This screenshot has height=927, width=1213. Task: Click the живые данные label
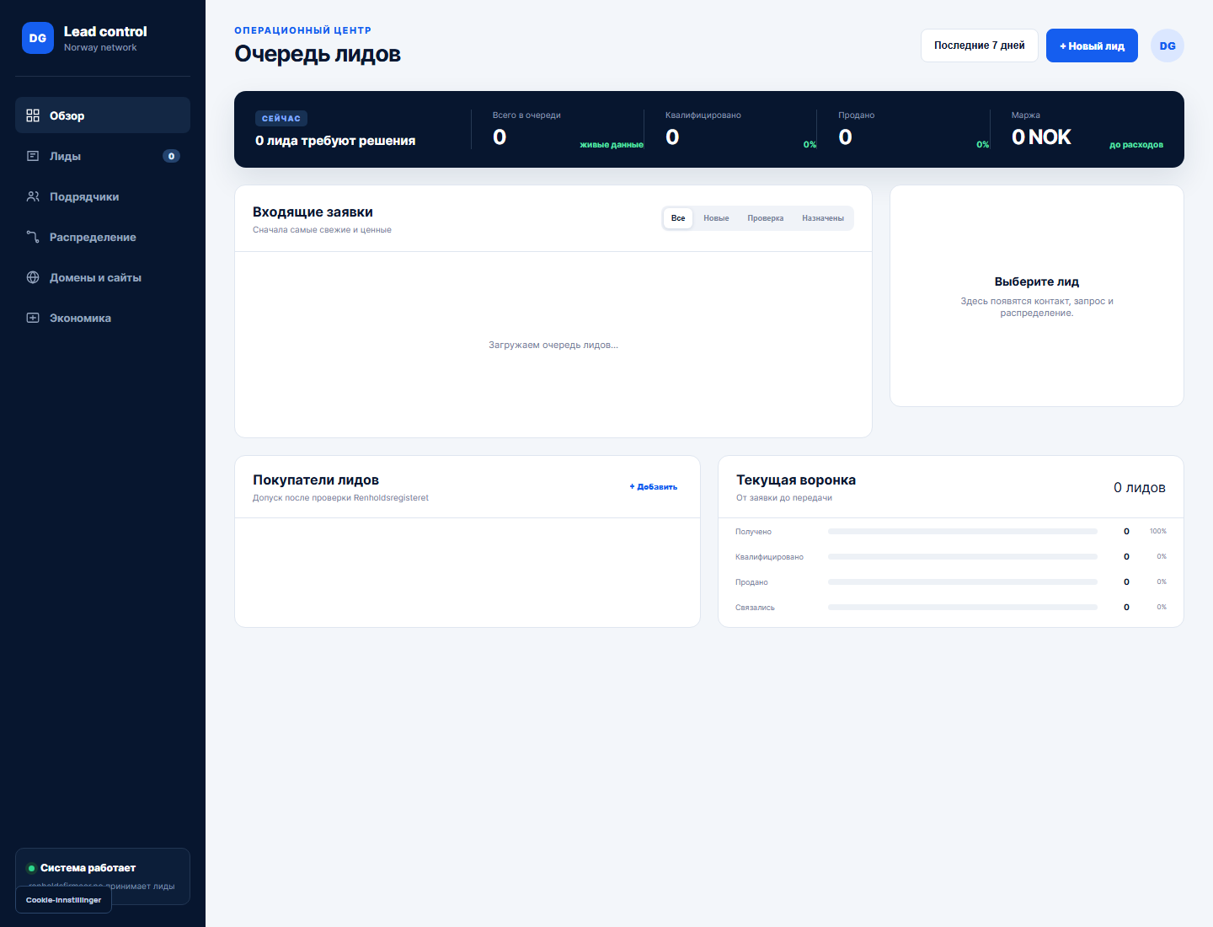click(612, 145)
